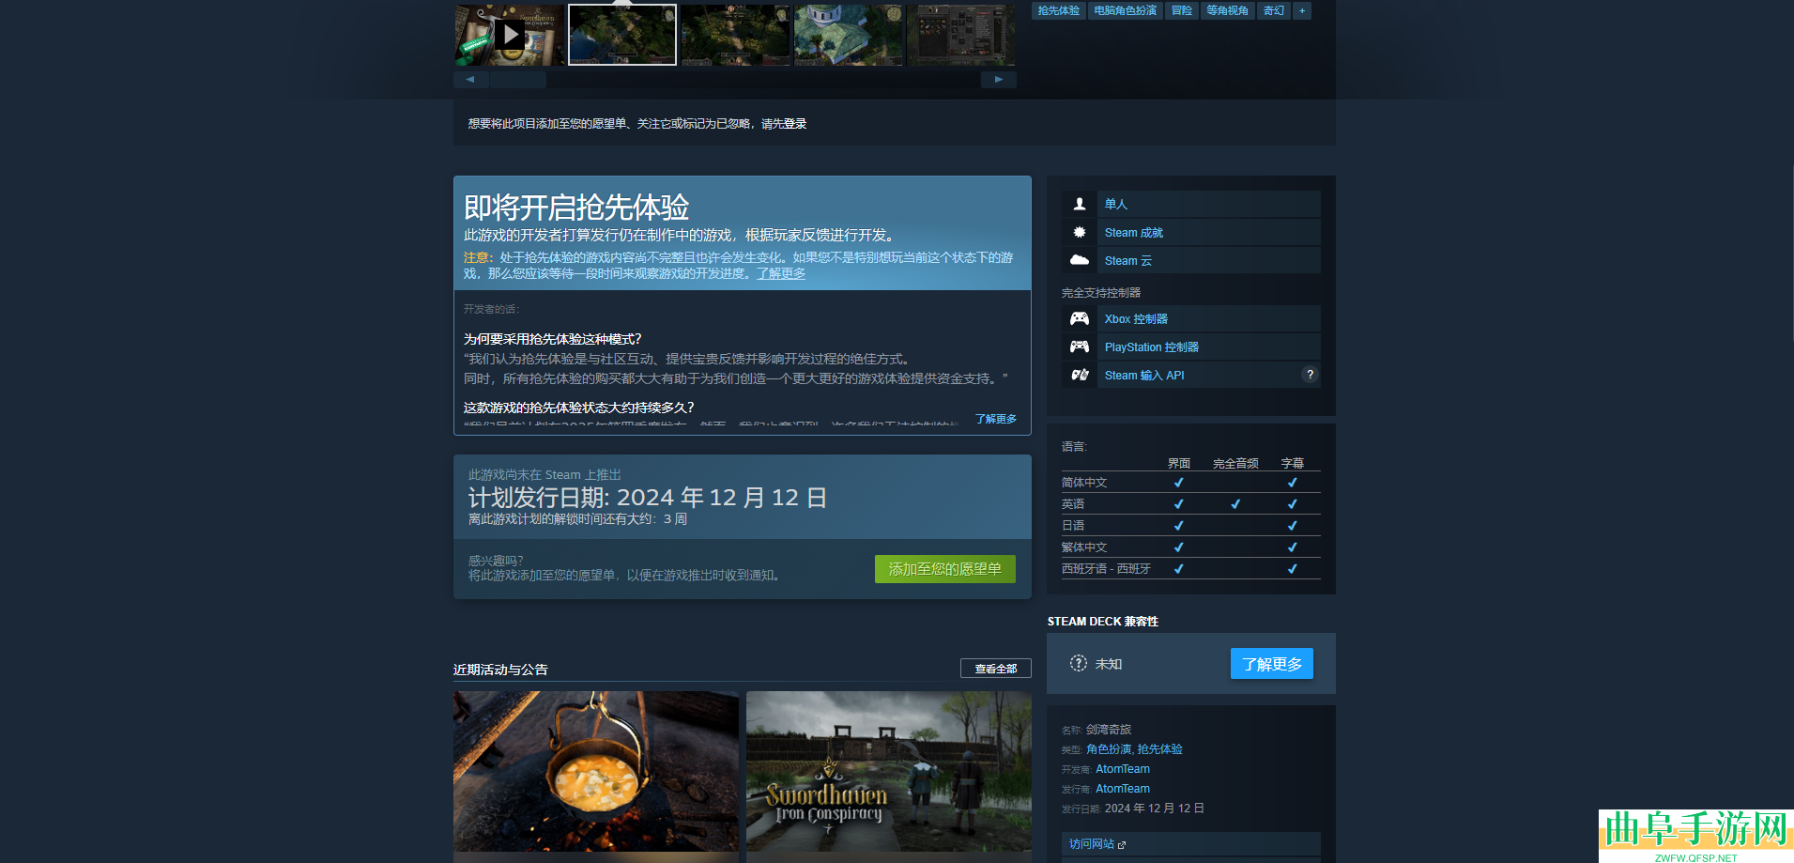Screen dimensions: 1794x863
Task: Click the 西班牙语 - 西班牙 row label
Action: point(1106,569)
